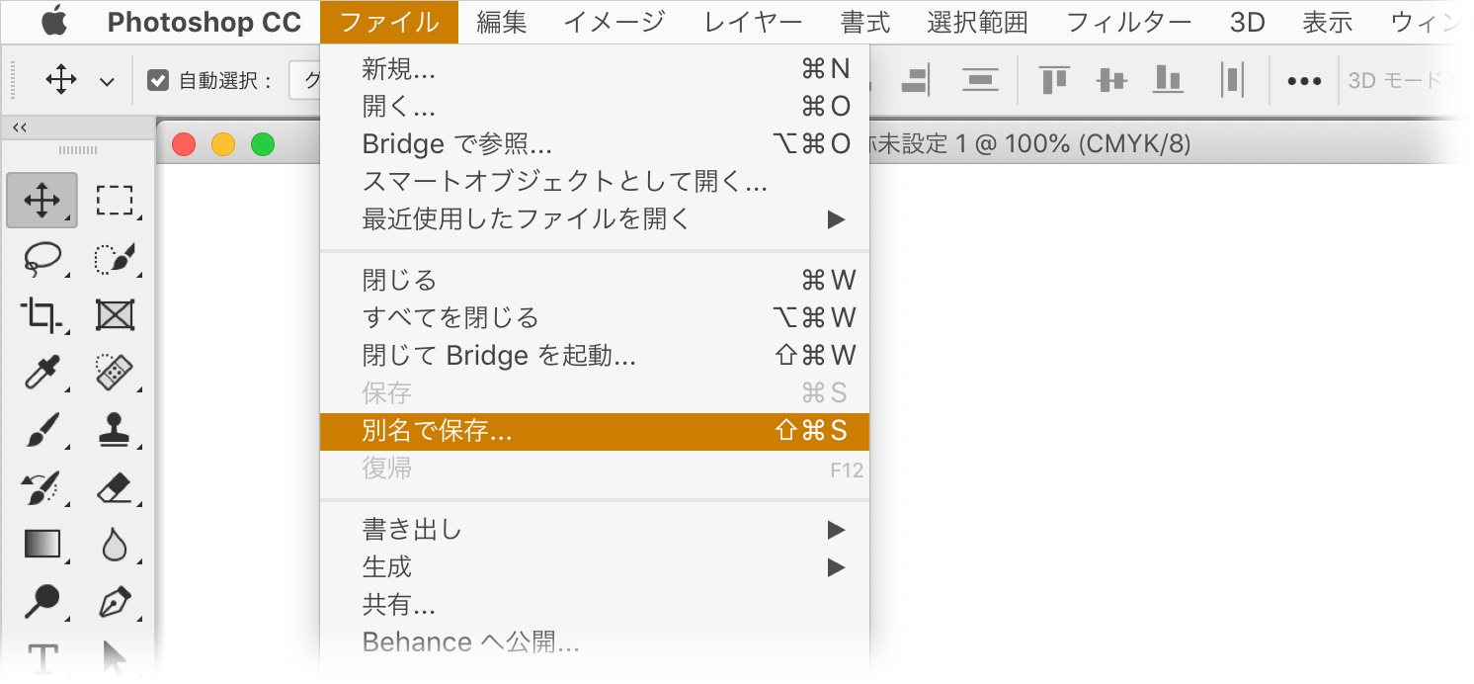Open the 編集 menu in the menu bar
Screen dimensions: 1474x684
(501, 22)
